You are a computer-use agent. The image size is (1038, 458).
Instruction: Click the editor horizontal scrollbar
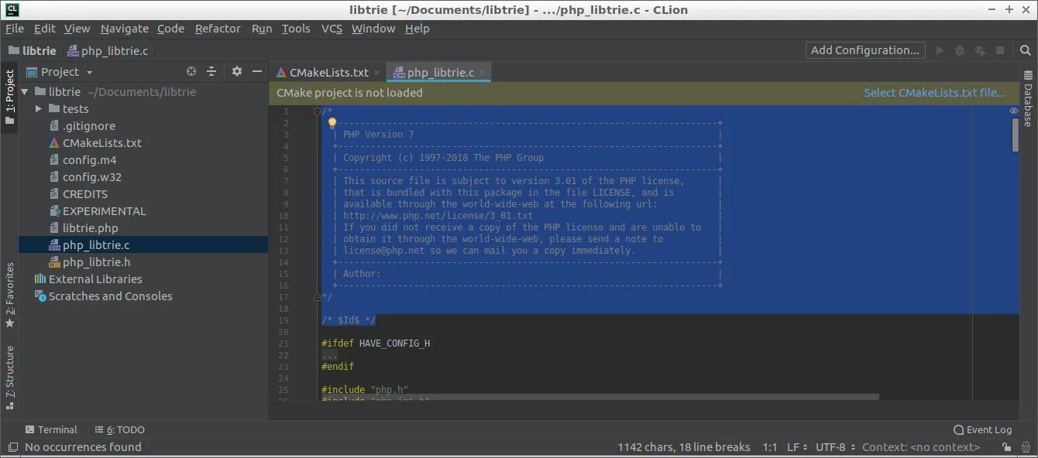tap(600, 397)
